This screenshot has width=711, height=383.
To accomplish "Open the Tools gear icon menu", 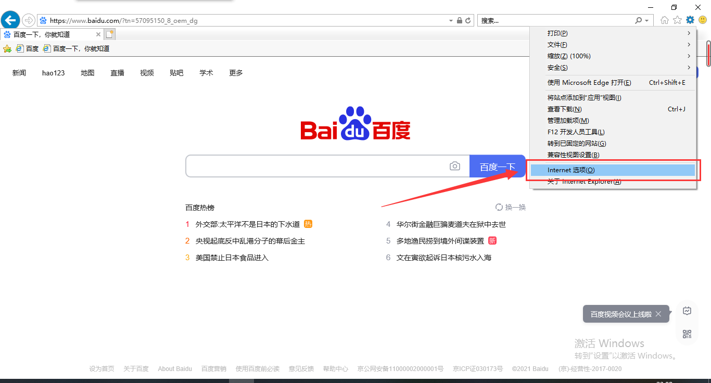I will pyautogui.click(x=690, y=20).
